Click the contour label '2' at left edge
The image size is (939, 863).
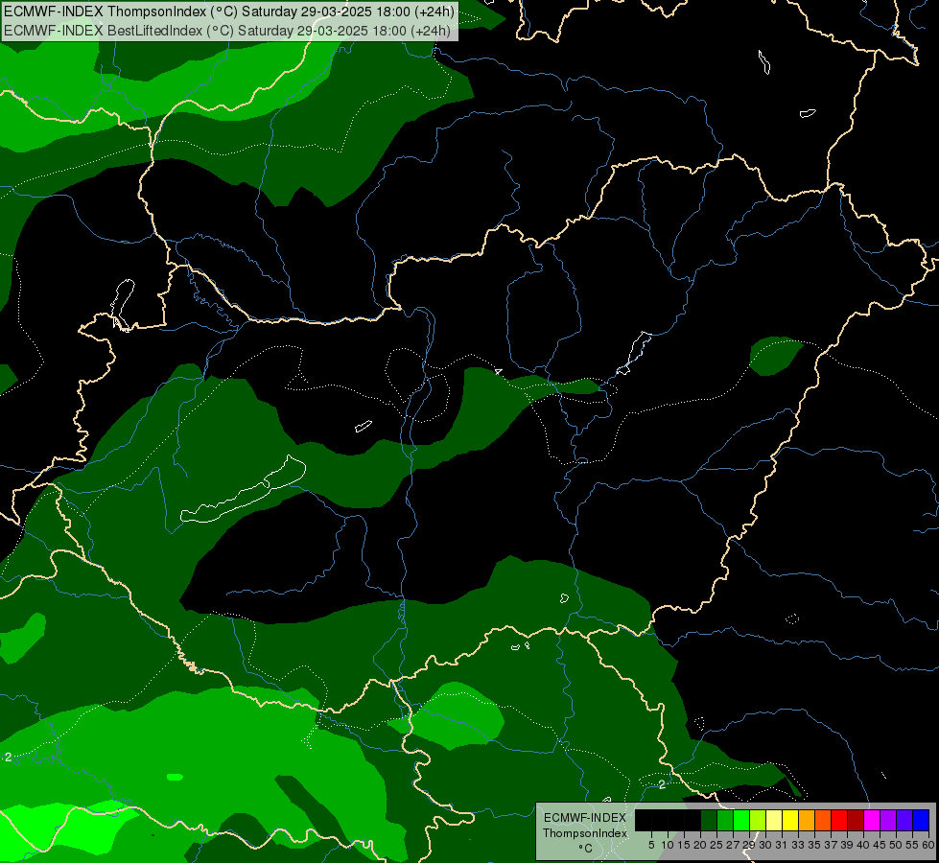tap(8, 758)
